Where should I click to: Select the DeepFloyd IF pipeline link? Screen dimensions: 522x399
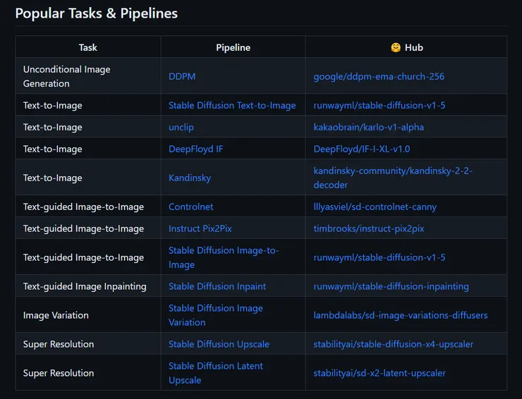pyautogui.click(x=196, y=149)
